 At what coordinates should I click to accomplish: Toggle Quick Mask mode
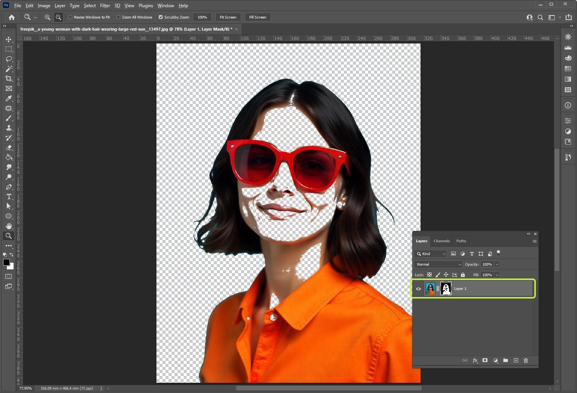pyautogui.click(x=9, y=277)
